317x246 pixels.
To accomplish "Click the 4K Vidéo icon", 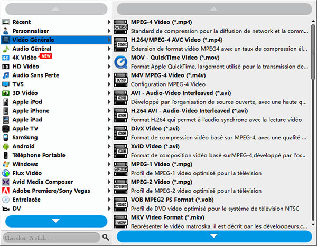I will pos(6,58).
